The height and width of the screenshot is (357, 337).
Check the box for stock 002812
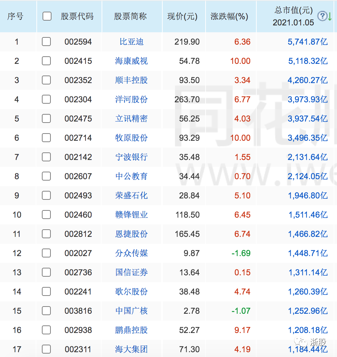point(46,234)
